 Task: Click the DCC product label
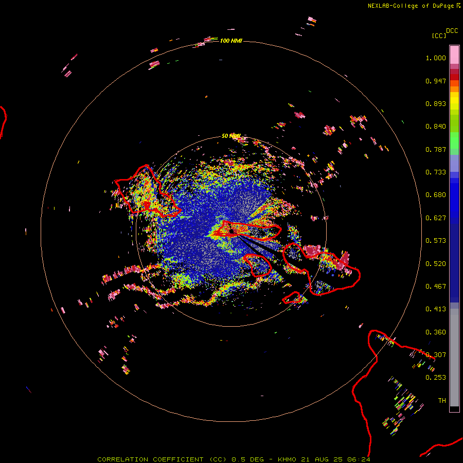452,31
